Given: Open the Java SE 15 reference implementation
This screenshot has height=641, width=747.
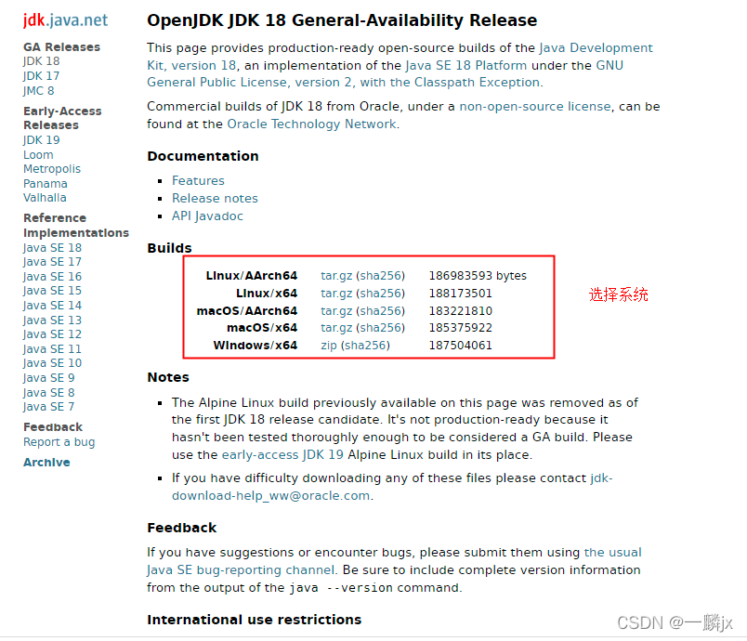Looking at the screenshot, I should click(52, 290).
